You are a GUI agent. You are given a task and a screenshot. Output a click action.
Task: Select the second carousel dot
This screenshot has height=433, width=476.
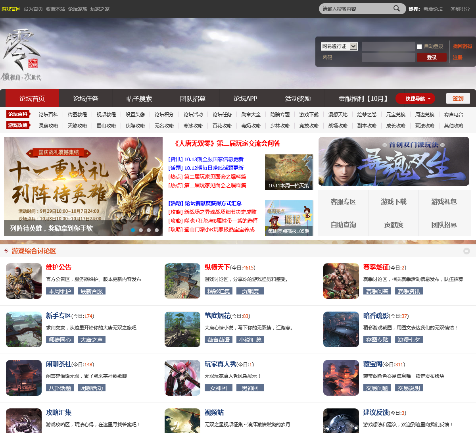(x=141, y=230)
